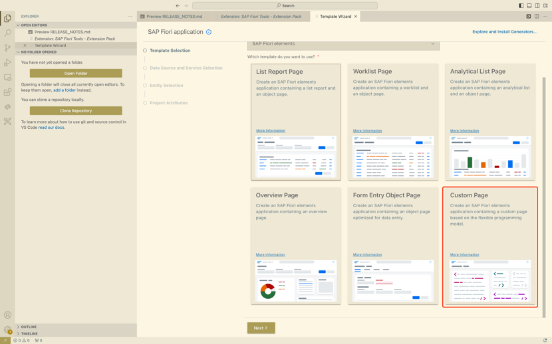Open Extensions view icon
This screenshot has height=344, width=552.
[x=7, y=92]
